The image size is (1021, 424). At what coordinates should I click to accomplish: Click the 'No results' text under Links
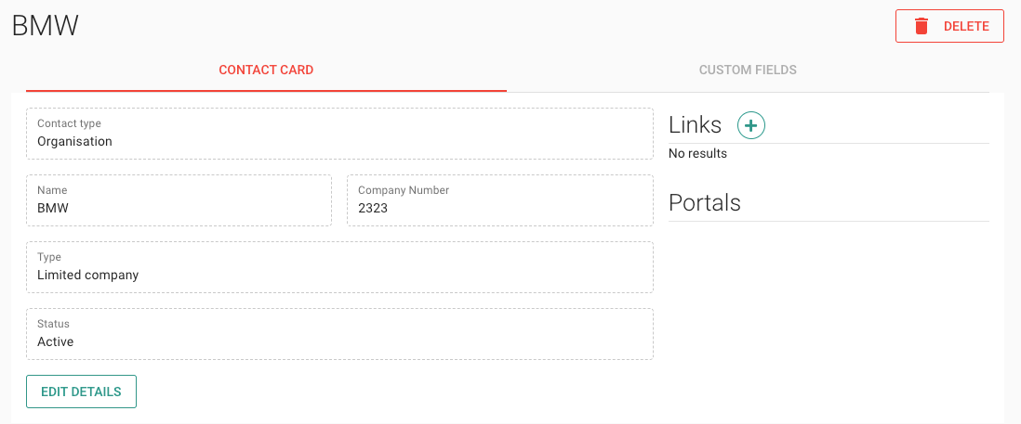(x=697, y=153)
